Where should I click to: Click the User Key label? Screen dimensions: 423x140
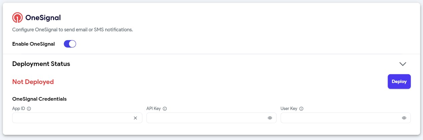289,109
